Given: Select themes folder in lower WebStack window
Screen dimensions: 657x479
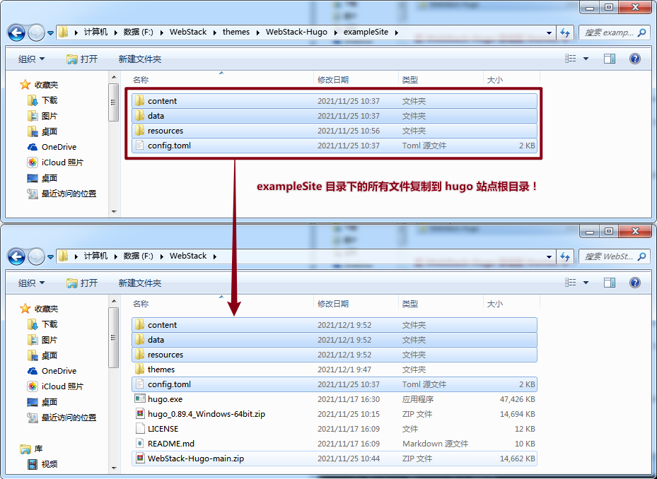Looking at the screenshot, I should [x=335, y=369].
